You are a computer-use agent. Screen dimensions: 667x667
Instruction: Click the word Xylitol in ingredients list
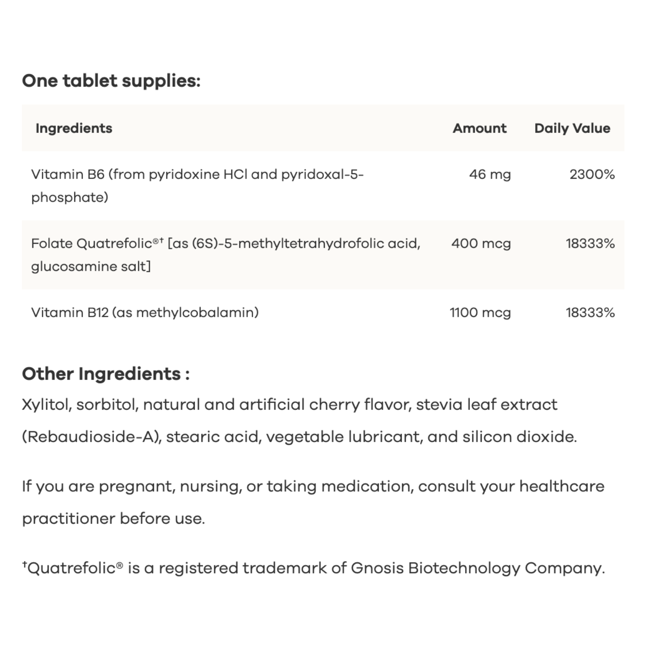(x=46, y=405)
